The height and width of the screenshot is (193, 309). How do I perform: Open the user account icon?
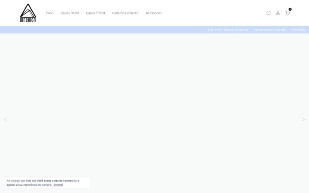coord(278,13)
